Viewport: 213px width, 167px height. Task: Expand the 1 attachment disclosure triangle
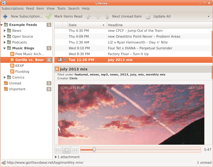click(56, 157)
